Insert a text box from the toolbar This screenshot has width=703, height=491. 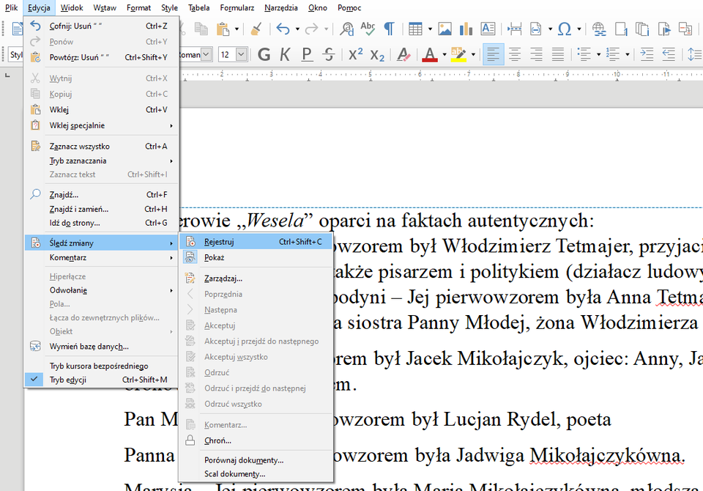tap(488, 30)
